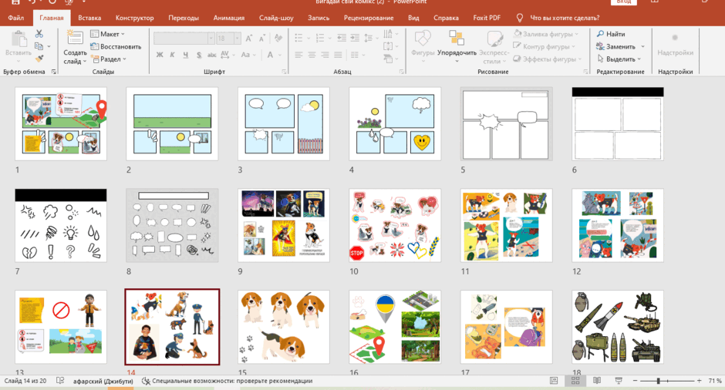Click the justify text icon
This screenshot has width=725, height=390.
click(338, 55)
